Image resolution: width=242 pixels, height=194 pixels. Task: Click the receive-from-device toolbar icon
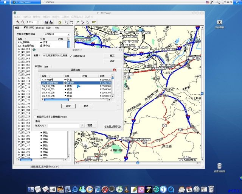pos(51,22)
